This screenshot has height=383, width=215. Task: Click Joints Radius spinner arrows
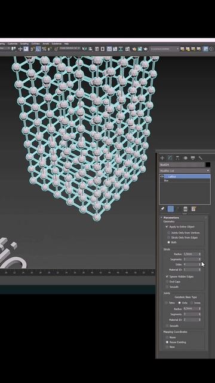pyautogui.click(x=199, y=309)
